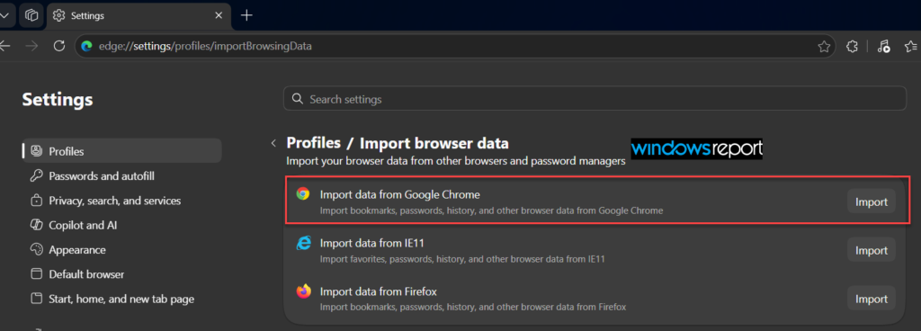
Task: Click the media control music icon
Action: tap(883, 47)
